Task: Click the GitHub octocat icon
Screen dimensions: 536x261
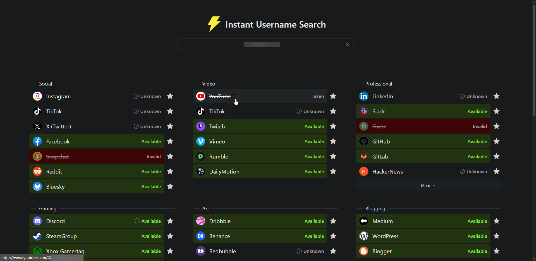Action: [363, 142]
